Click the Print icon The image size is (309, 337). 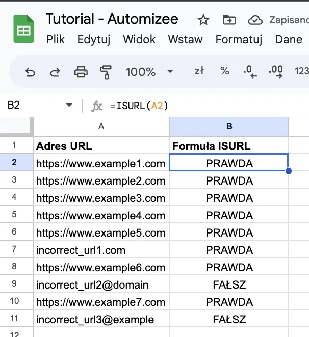click(x=81, y=72)
